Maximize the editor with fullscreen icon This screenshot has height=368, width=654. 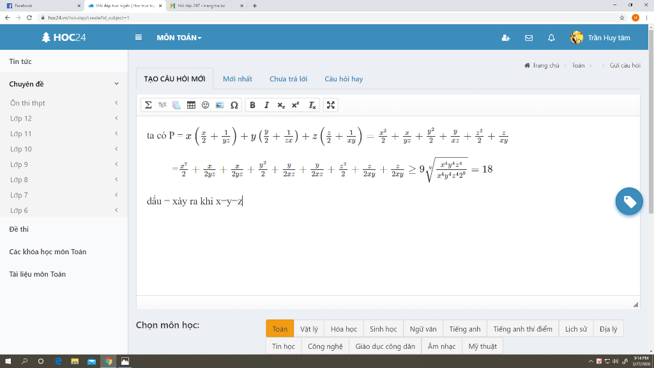331,105
